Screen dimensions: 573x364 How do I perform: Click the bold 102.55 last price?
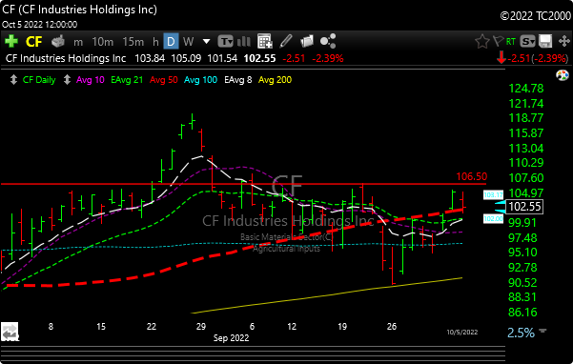click(x=260, y=58)
